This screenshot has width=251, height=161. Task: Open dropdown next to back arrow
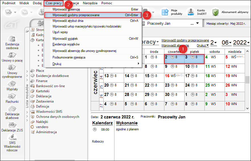point(15,12)
